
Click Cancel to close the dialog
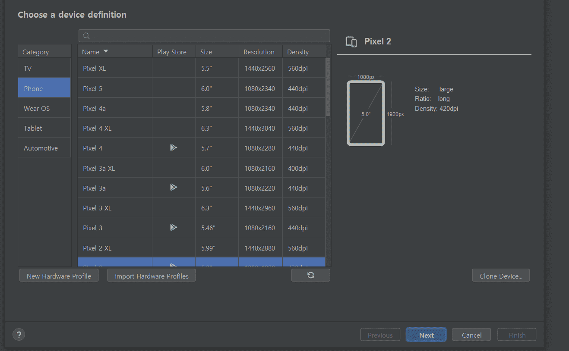pos(471,335)
